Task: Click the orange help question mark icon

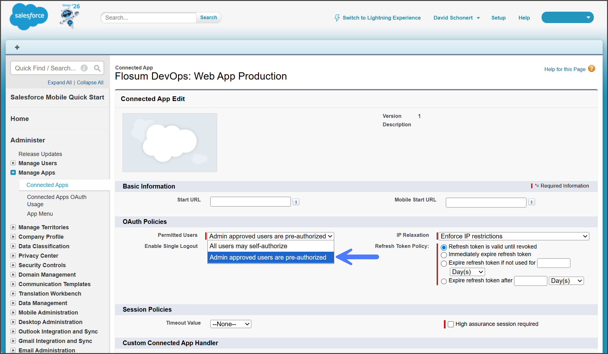Action: 592,69
